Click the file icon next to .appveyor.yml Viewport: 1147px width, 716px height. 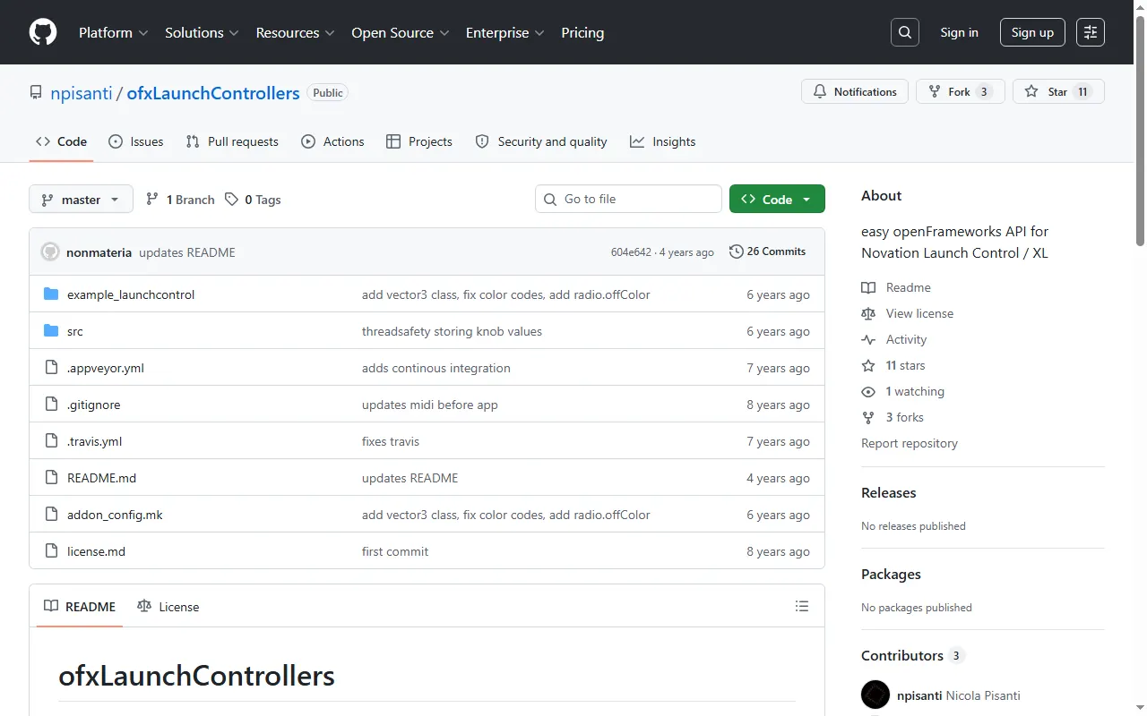pyautogui.click(x=51, y=368)
